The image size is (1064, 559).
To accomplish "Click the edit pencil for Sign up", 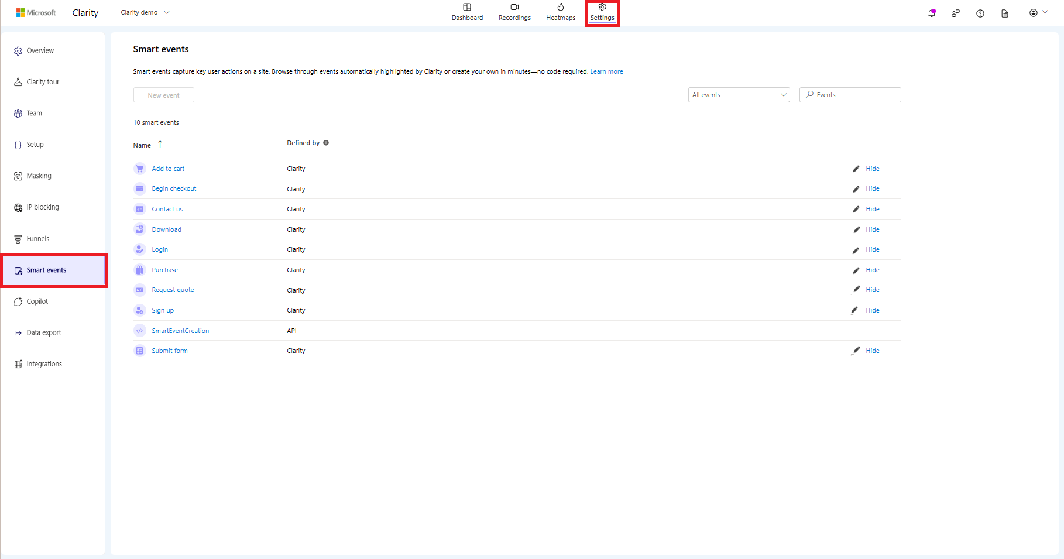I will pos(854,310).
